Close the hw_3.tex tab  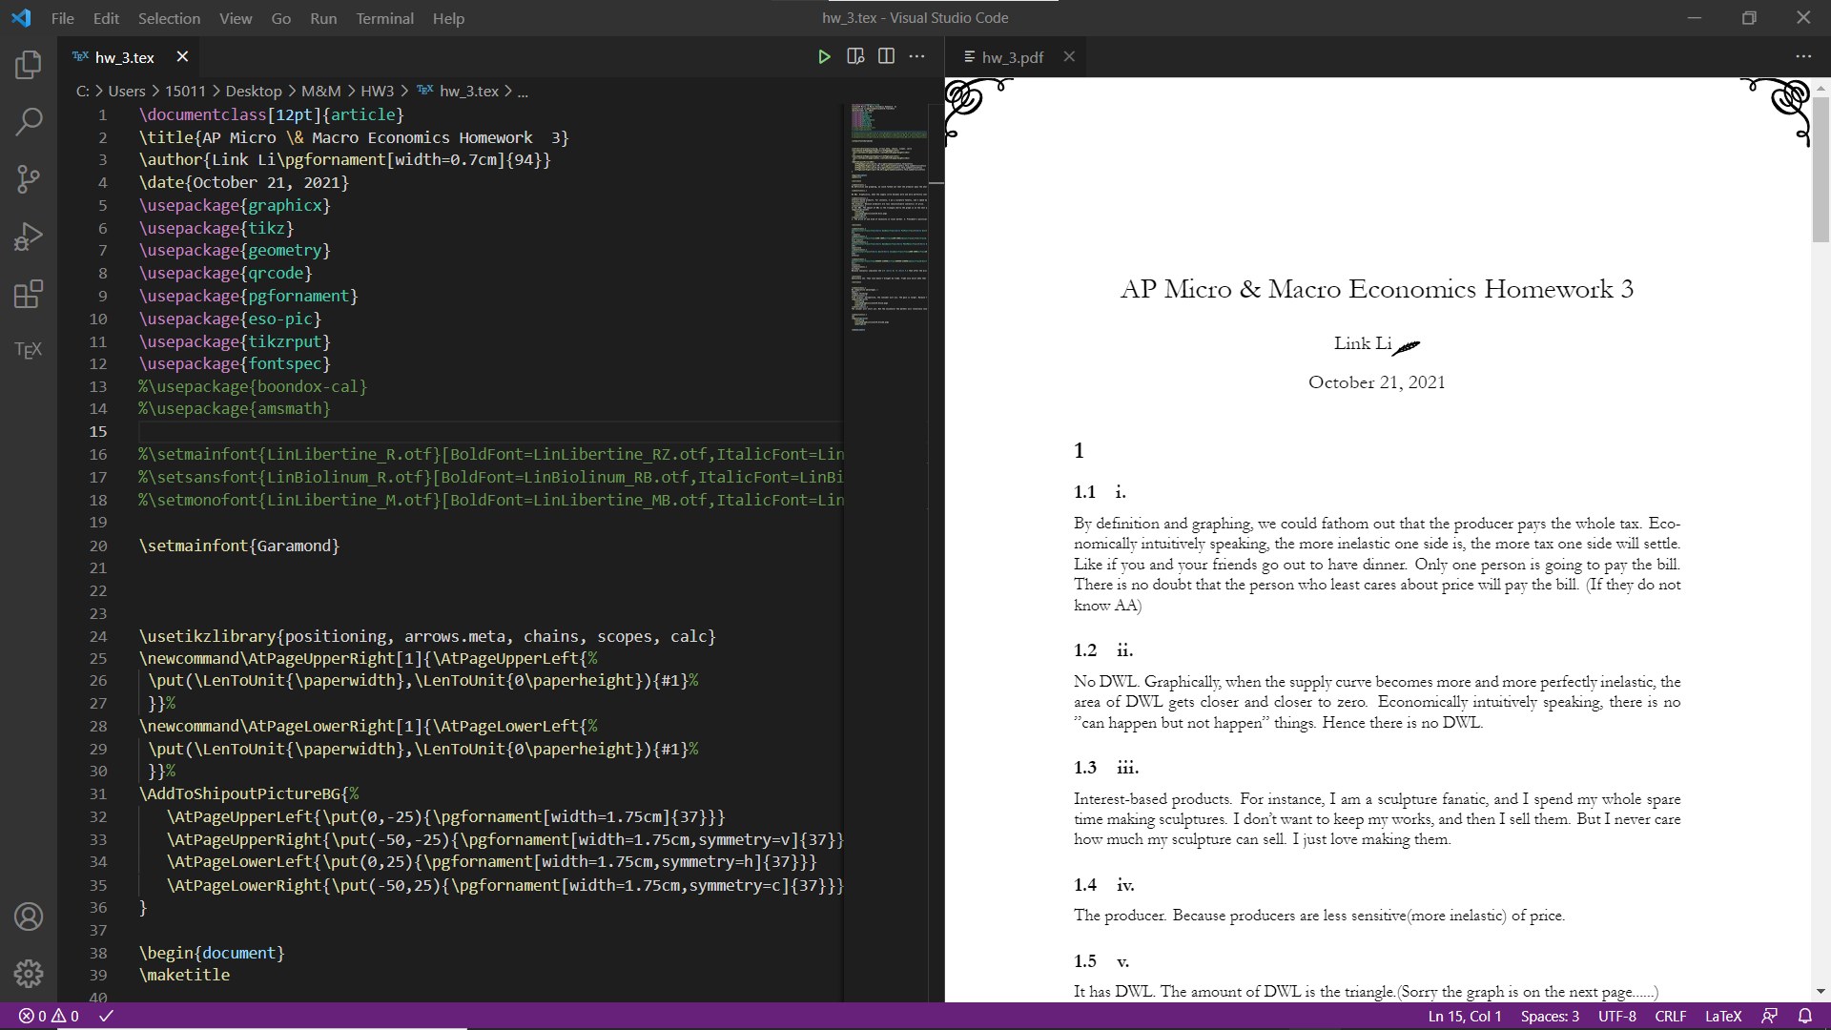[x=182, y=57]
